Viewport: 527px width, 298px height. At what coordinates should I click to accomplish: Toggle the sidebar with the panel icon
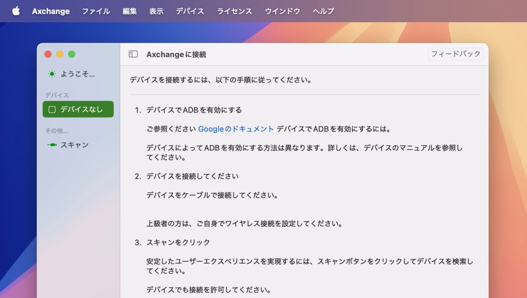[x=133, y=54]
